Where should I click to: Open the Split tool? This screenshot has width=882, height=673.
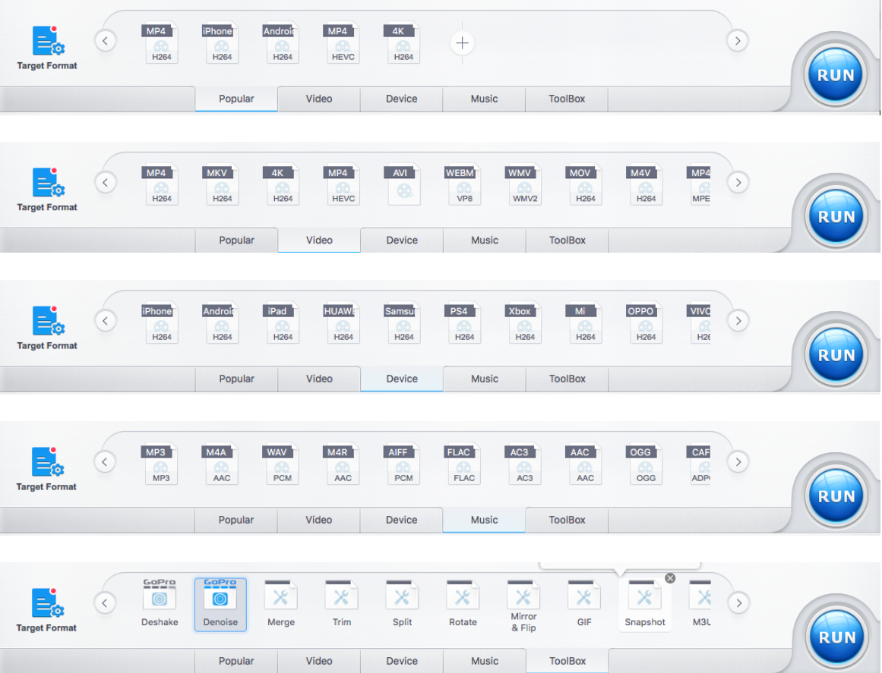(x=402, y=604)
